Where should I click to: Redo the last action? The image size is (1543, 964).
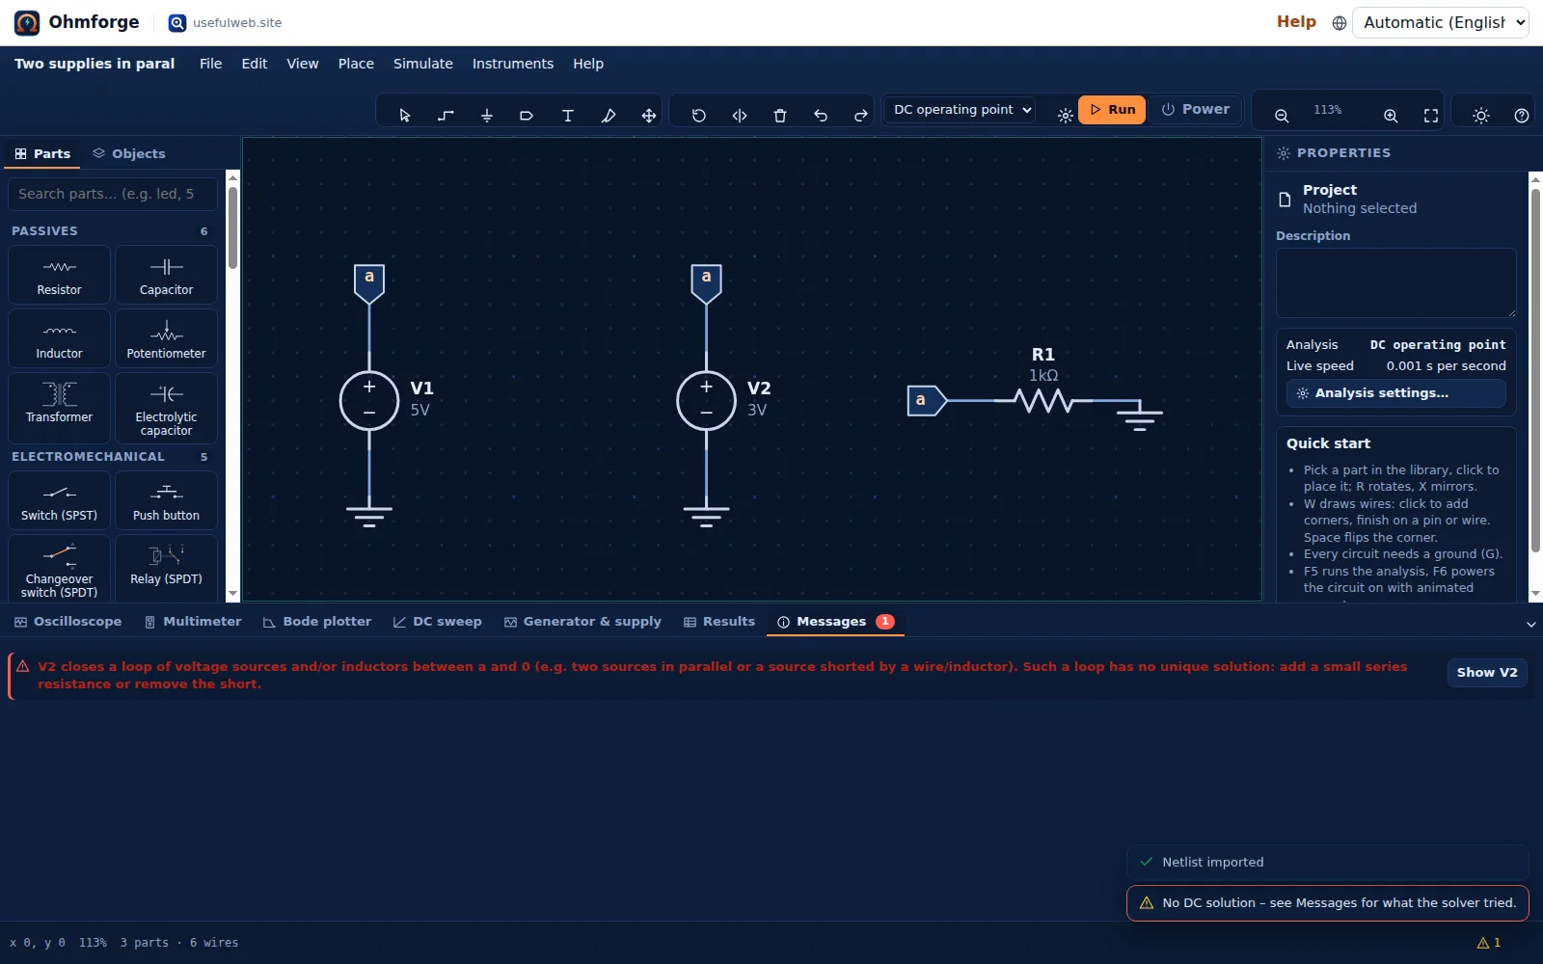(x=861, y=116)
